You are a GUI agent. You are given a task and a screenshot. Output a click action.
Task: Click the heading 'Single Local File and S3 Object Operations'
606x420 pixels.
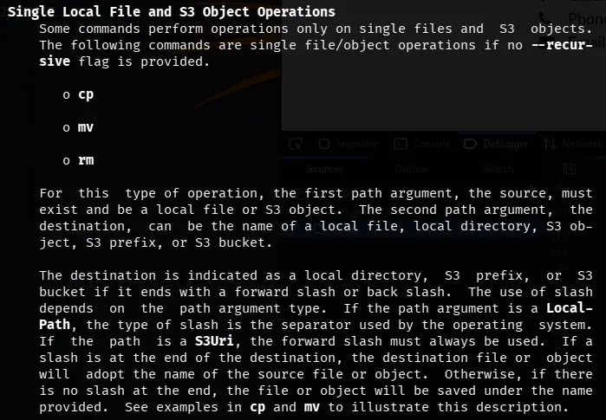coord(171,12)
